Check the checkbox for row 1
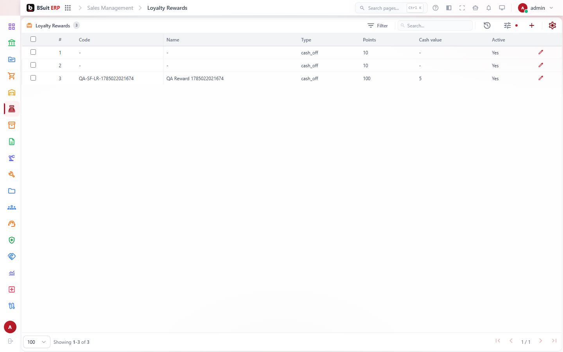This screenshot has width=563, height=352. (x=33, y=52)
